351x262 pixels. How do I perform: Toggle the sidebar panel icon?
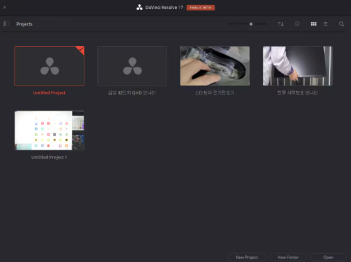click(6, 24)
